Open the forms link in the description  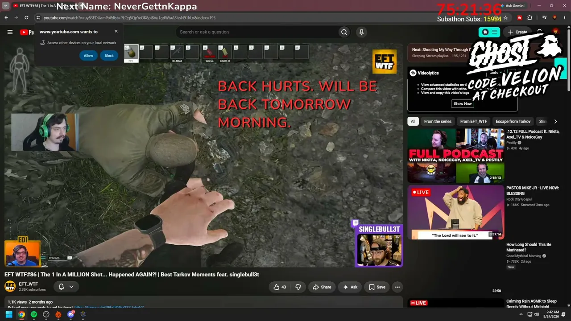(x=109, y=307)
